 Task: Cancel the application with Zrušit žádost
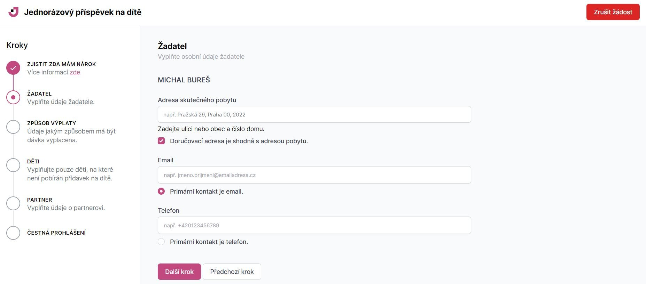[613, 12]
